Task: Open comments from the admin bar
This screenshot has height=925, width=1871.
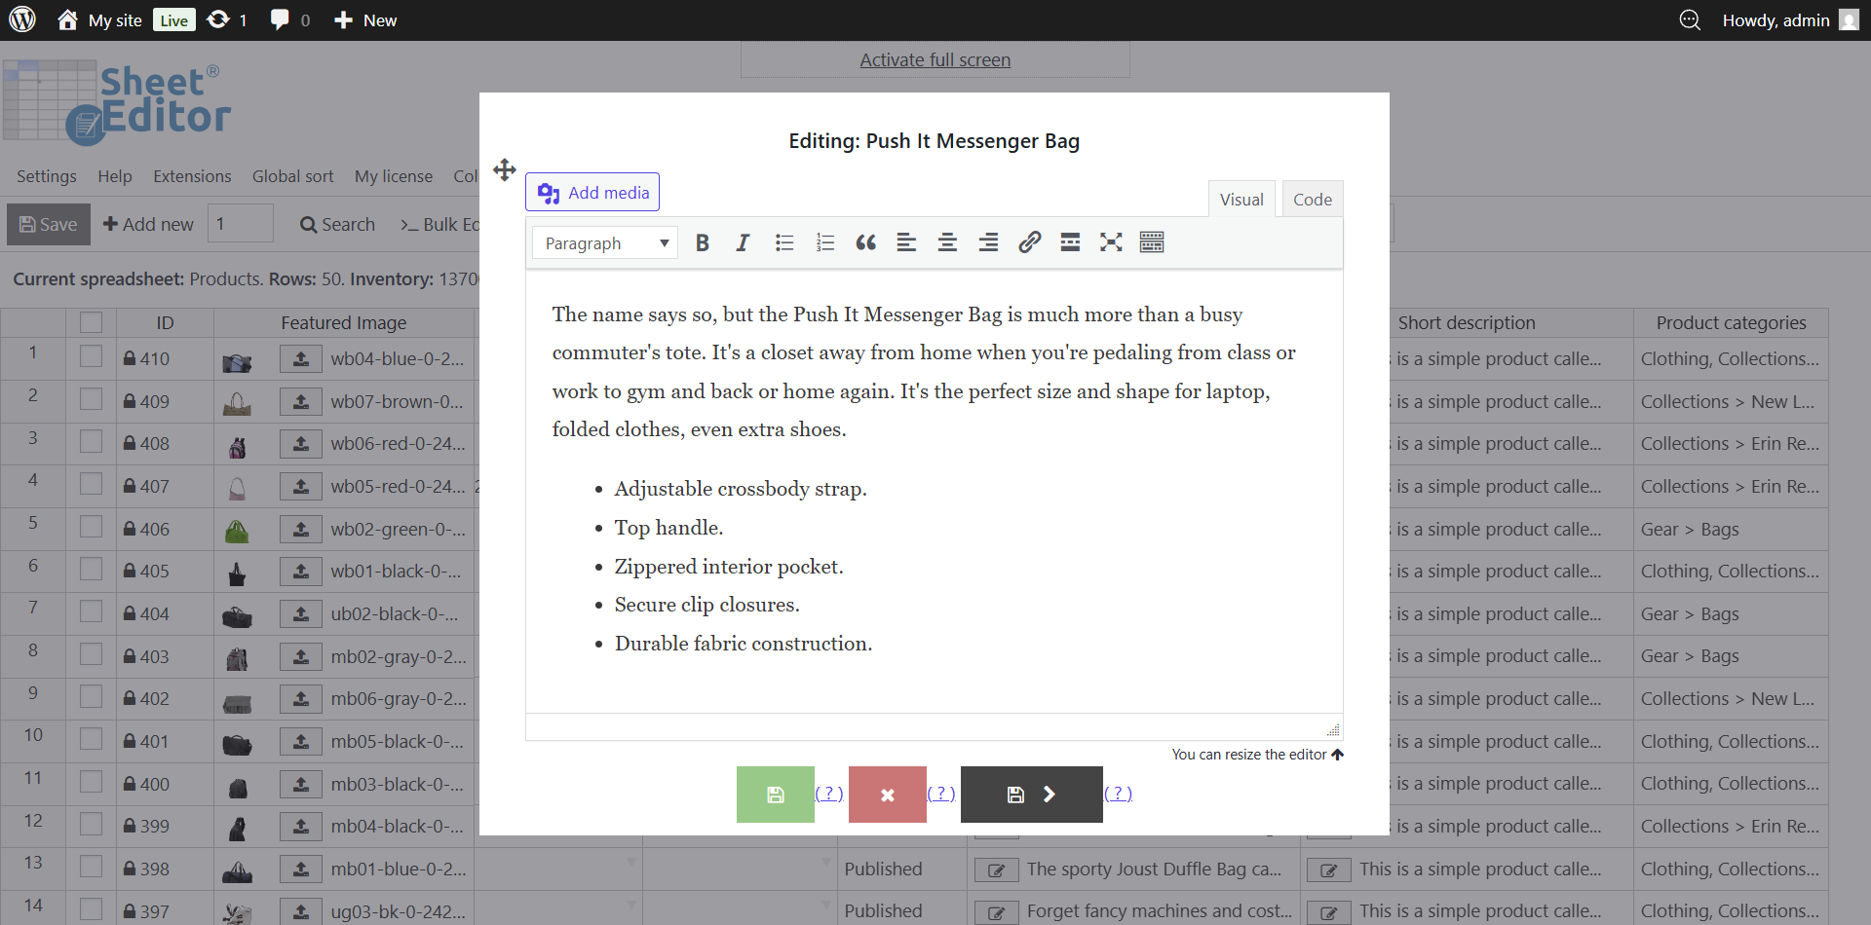Action: tap(289, 19)
